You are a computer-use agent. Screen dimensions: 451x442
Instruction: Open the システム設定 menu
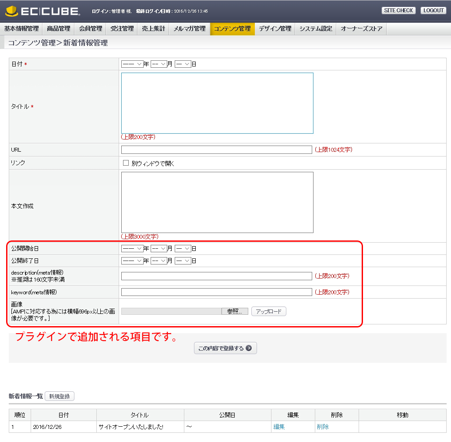(x=316, y=29)
